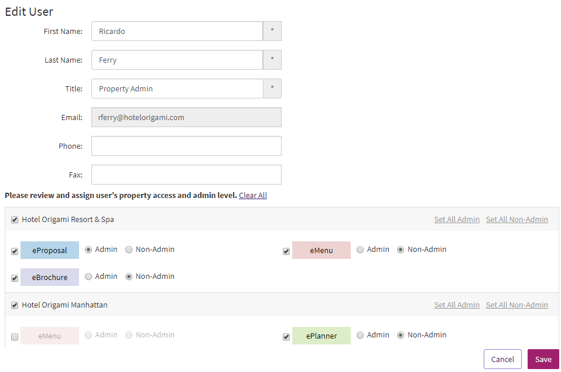
Task: Click the Title input field
Action: 177,88
